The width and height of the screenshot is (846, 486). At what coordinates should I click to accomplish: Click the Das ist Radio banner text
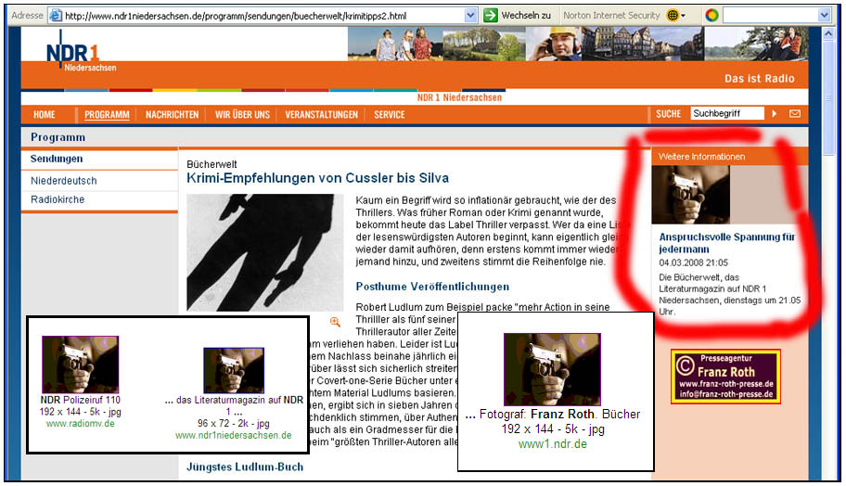759,78
